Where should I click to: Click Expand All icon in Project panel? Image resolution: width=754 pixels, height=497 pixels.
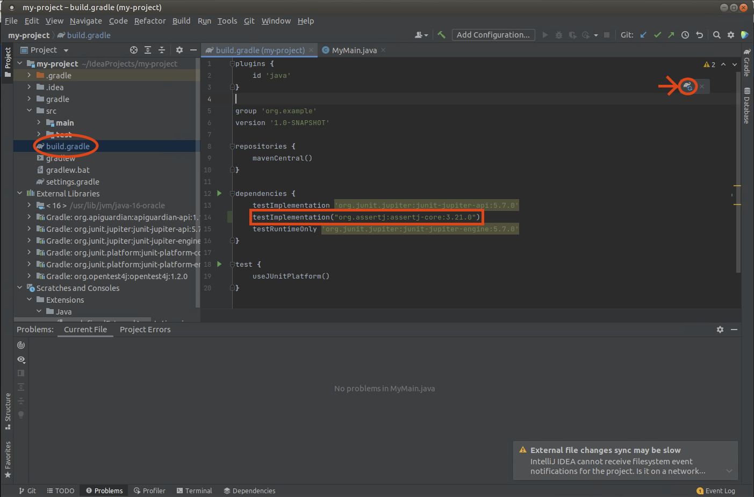point(148,50)
